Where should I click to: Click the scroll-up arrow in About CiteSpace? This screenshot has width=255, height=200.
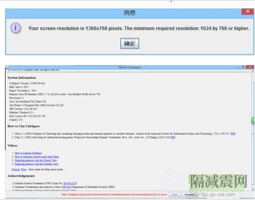click(253, 71)
